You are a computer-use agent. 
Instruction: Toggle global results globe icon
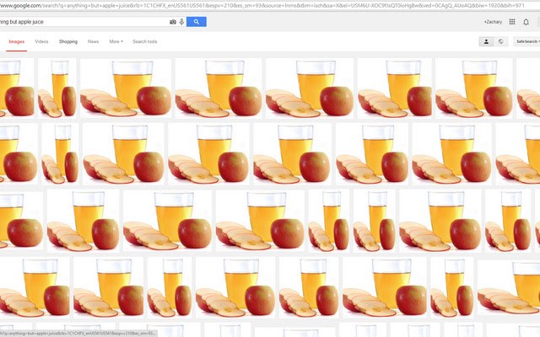point(501,41)
